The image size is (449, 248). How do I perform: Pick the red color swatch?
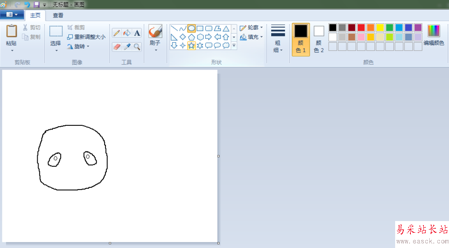tap(361, 27)
